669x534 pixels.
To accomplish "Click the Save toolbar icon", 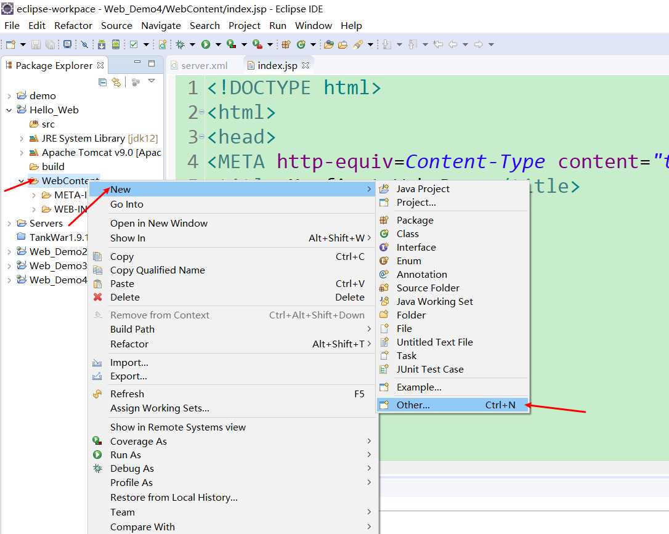I will (36, 44).
